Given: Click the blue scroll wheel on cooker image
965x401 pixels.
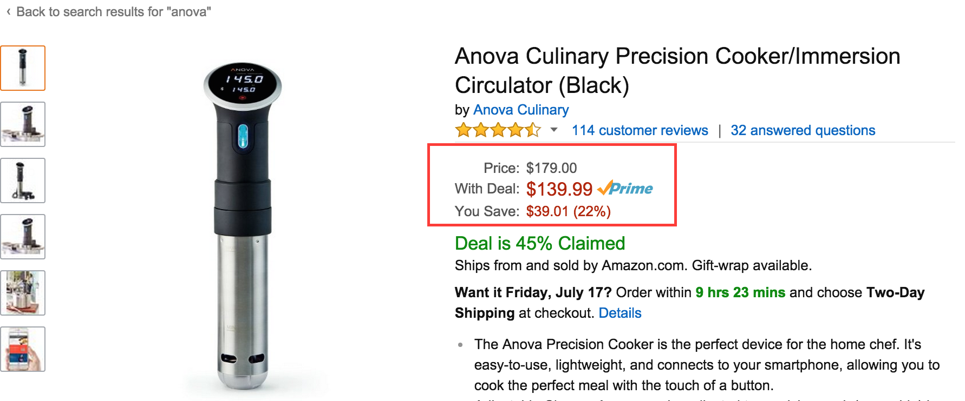Looking at the screenshot, I should point(243,136).
